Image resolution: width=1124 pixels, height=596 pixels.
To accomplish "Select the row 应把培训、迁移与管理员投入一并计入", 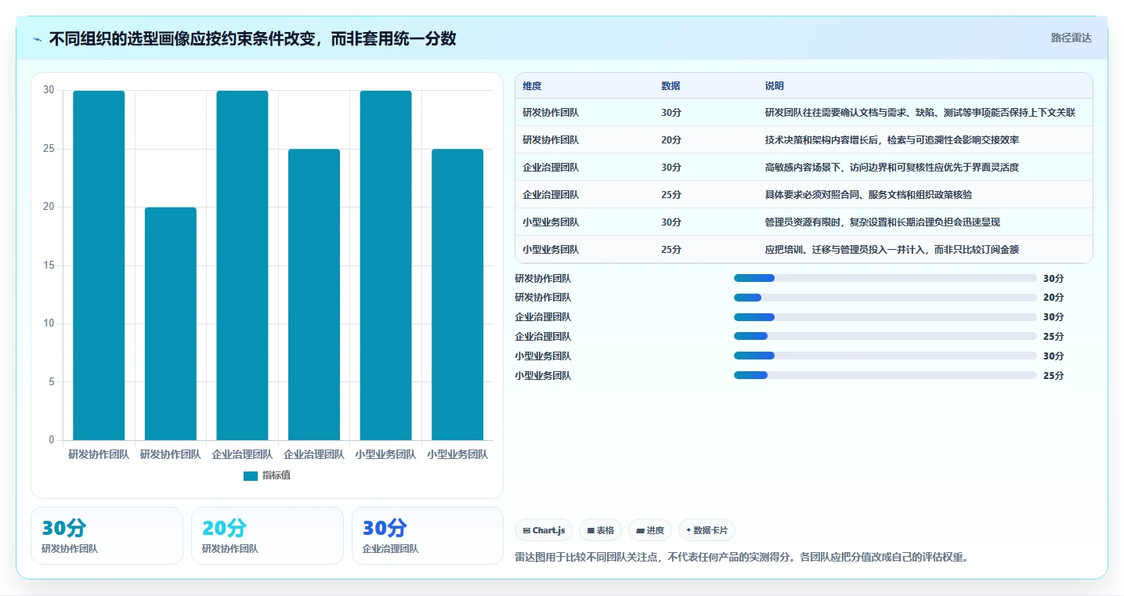I will point(804,250).
